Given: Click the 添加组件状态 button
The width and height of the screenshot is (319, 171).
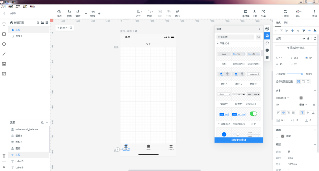Looking at the screenshot, I should pyautogui.click(x=296, y=48).
